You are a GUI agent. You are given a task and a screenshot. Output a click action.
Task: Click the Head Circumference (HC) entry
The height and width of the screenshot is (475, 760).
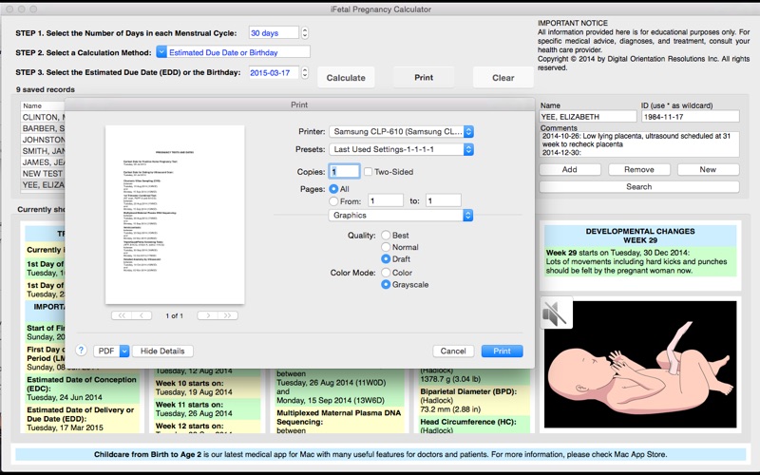(x=474, y=426)
